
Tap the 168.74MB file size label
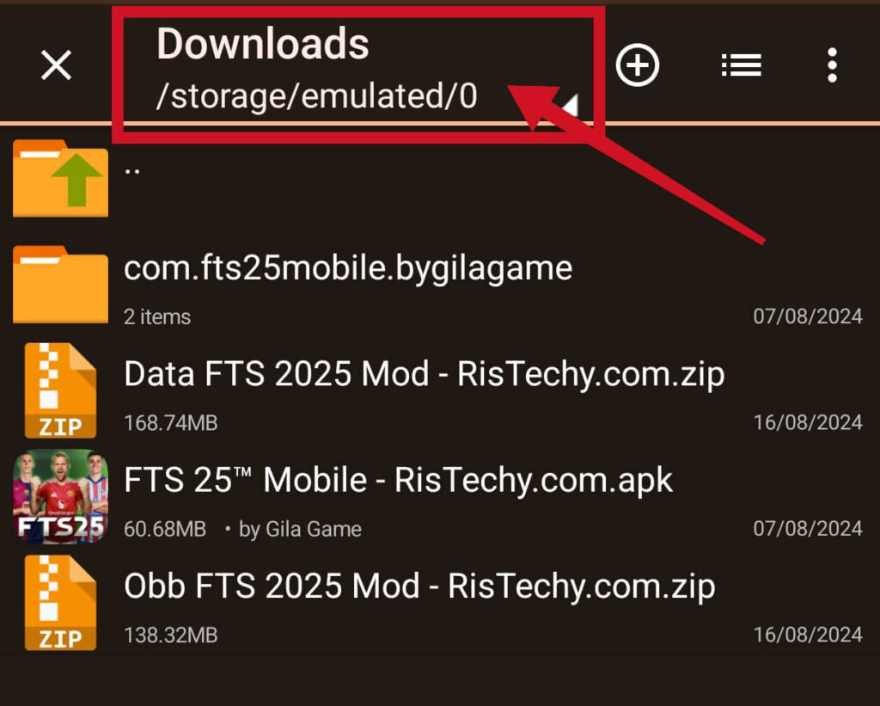tap(171, 423)
